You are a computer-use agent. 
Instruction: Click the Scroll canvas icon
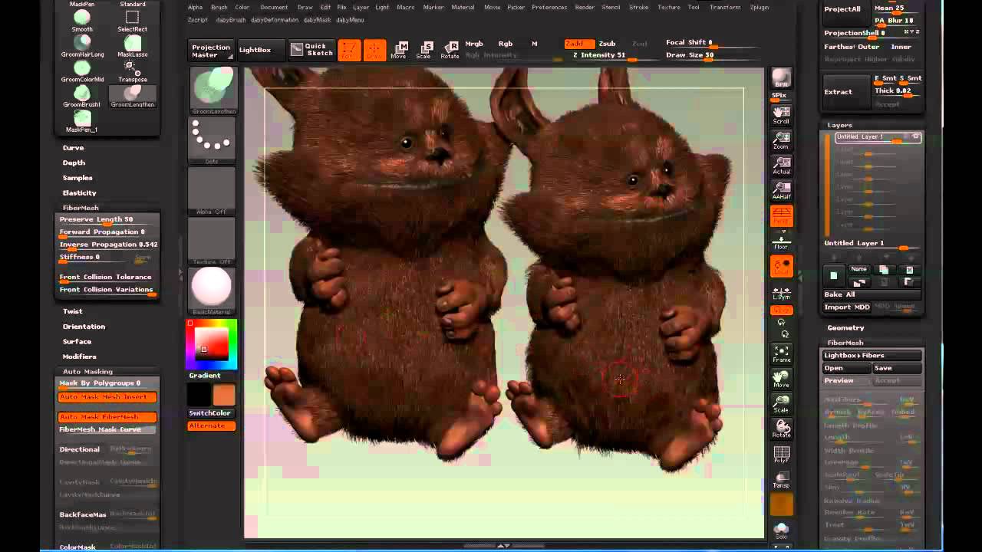[x=781, y=115]
